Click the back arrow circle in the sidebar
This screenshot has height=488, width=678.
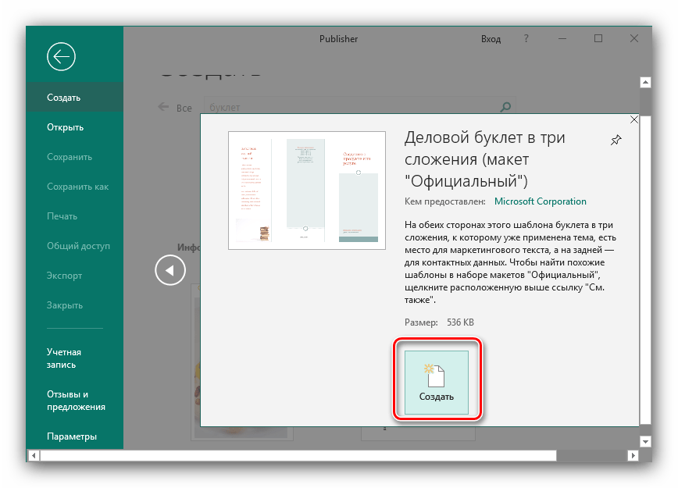pos(61,57)
